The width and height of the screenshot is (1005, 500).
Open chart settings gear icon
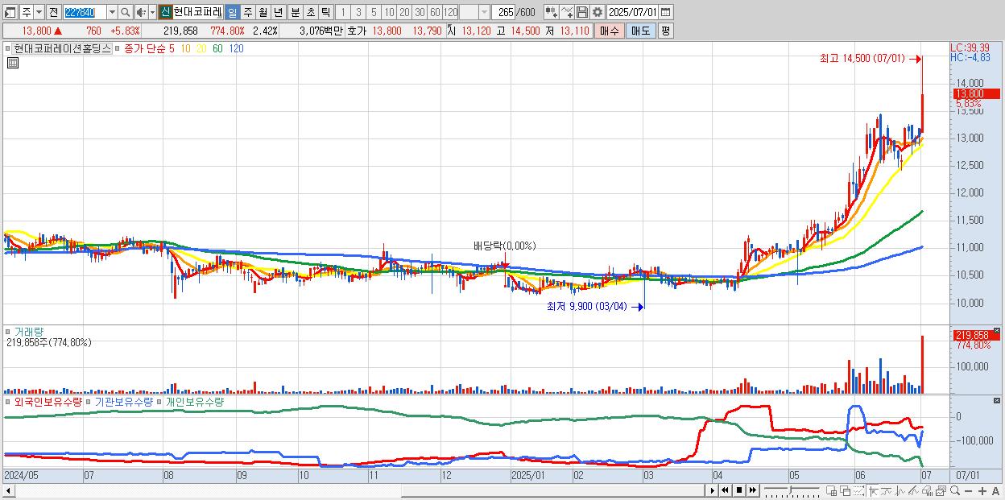point(598,12)
